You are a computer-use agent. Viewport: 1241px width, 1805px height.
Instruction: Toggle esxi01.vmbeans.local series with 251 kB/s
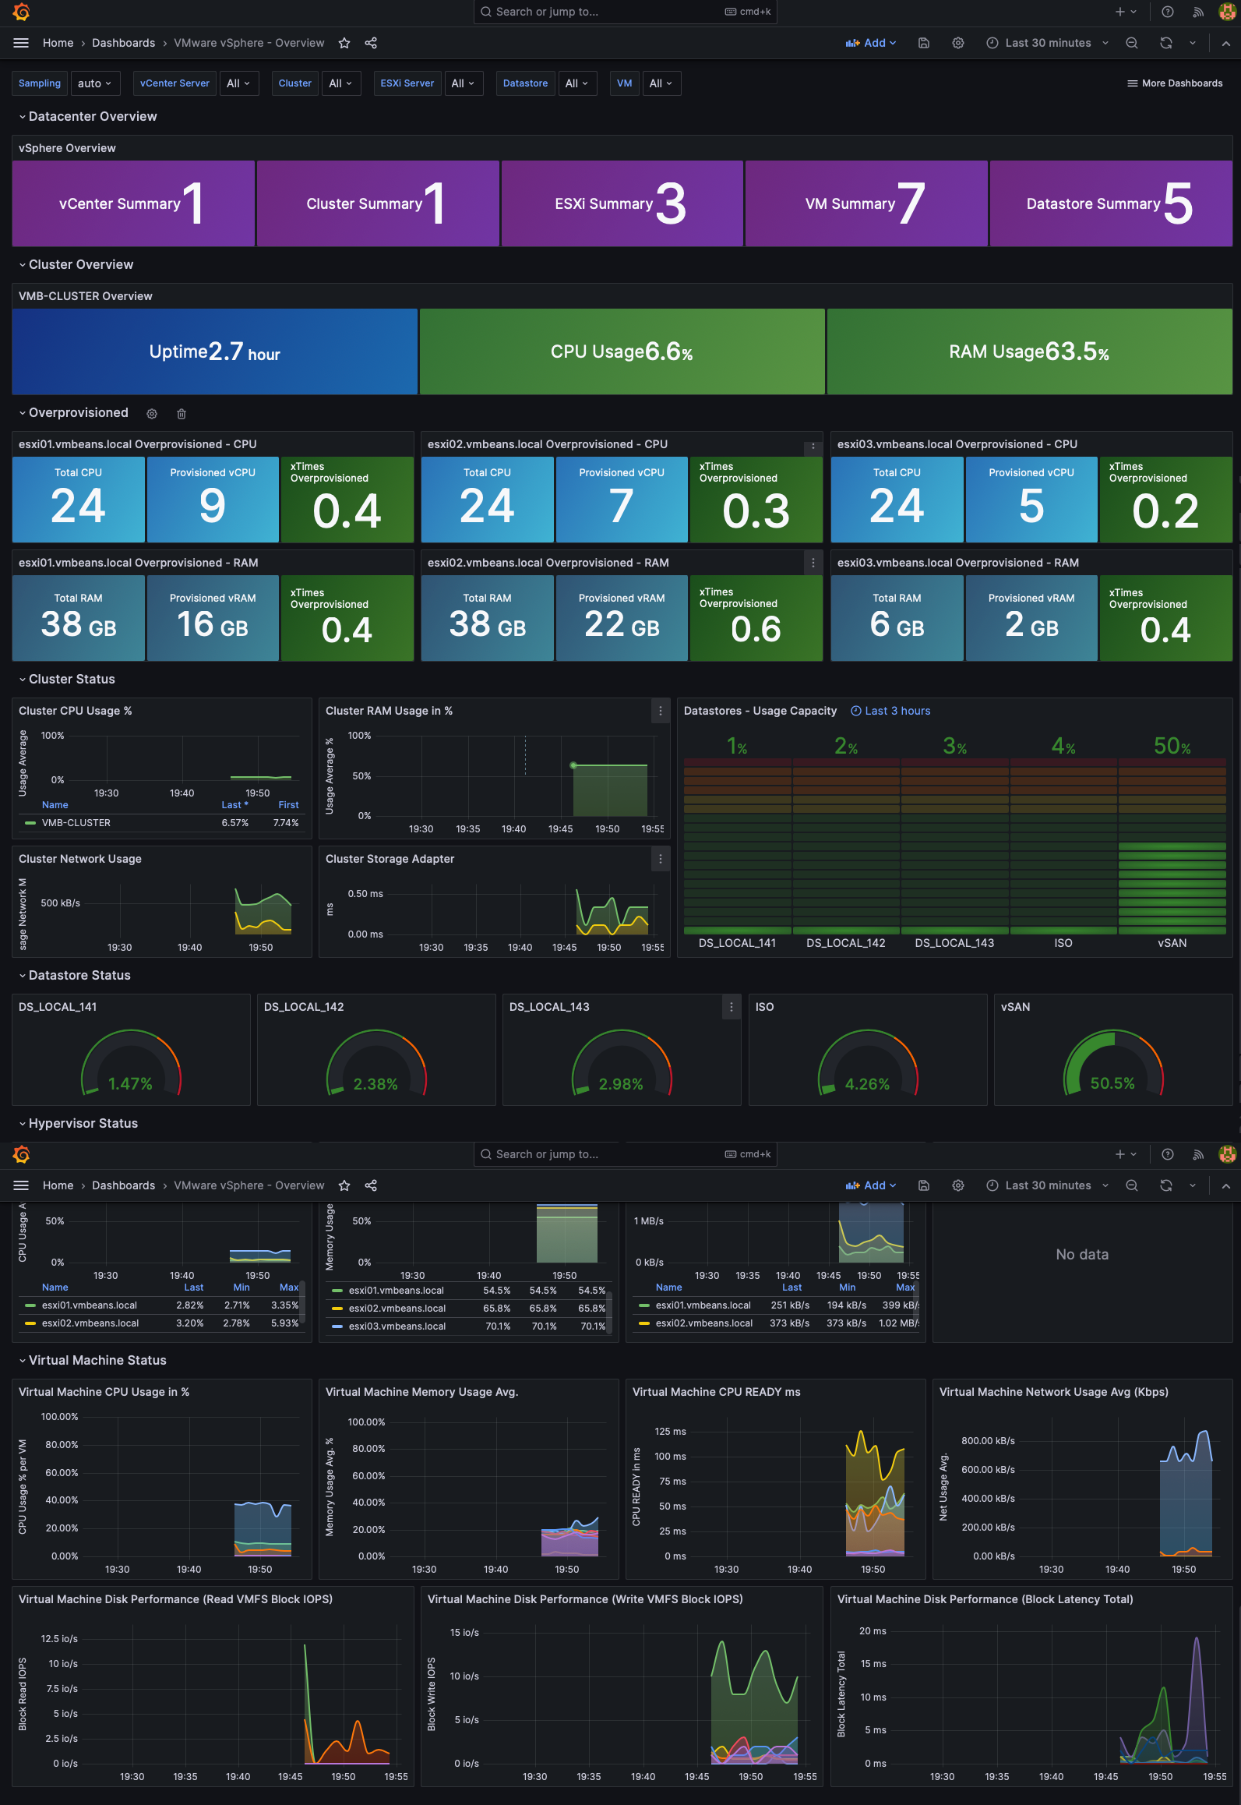pos(703,1305)
